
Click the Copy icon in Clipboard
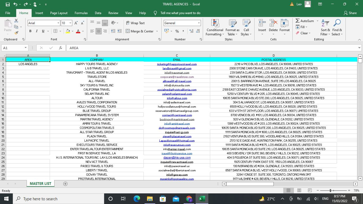(16, 27)
